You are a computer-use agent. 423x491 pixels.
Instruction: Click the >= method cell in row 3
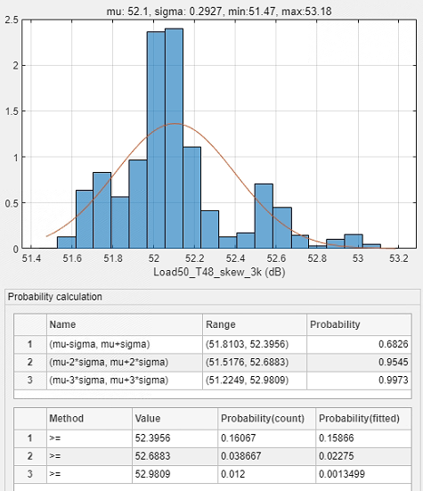click(x=89, y=474)
